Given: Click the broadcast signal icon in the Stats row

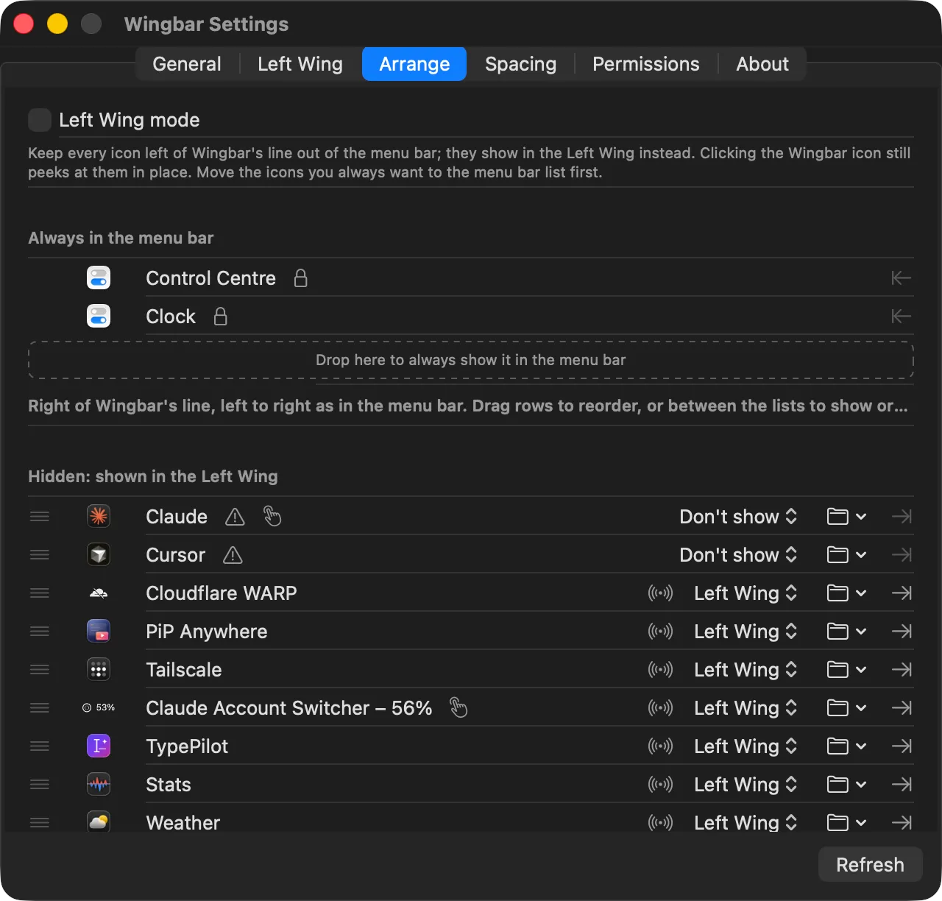Looking at the screenshot, I should click(x=660, y=784).
